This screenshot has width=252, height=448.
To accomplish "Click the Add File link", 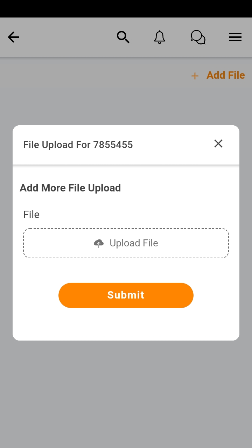I will (226, 75).
